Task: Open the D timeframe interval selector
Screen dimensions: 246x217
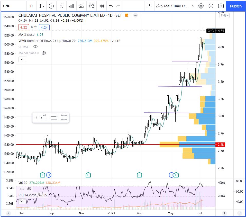Action: [31, 6]
